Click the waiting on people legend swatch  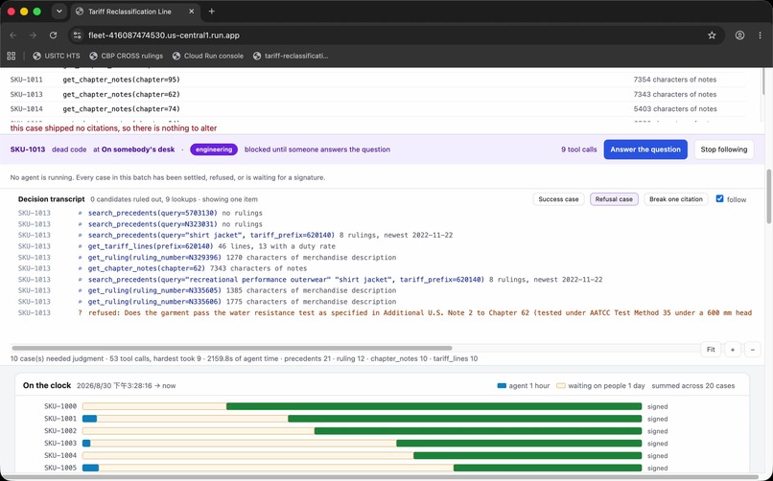point(561,386)
